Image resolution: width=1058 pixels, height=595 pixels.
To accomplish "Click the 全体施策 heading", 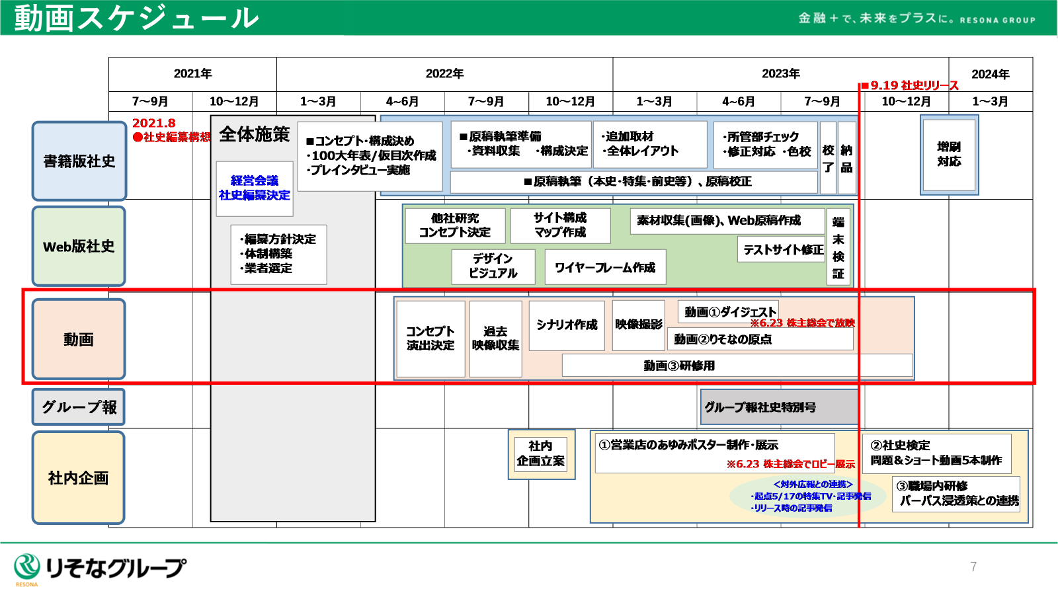I will pyautogui.click(x=255, y=135).
